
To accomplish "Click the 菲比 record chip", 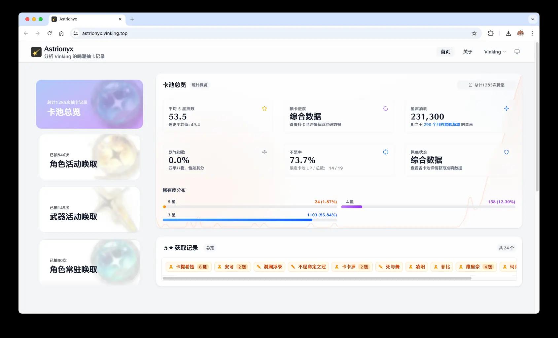I will pos(442,267).
